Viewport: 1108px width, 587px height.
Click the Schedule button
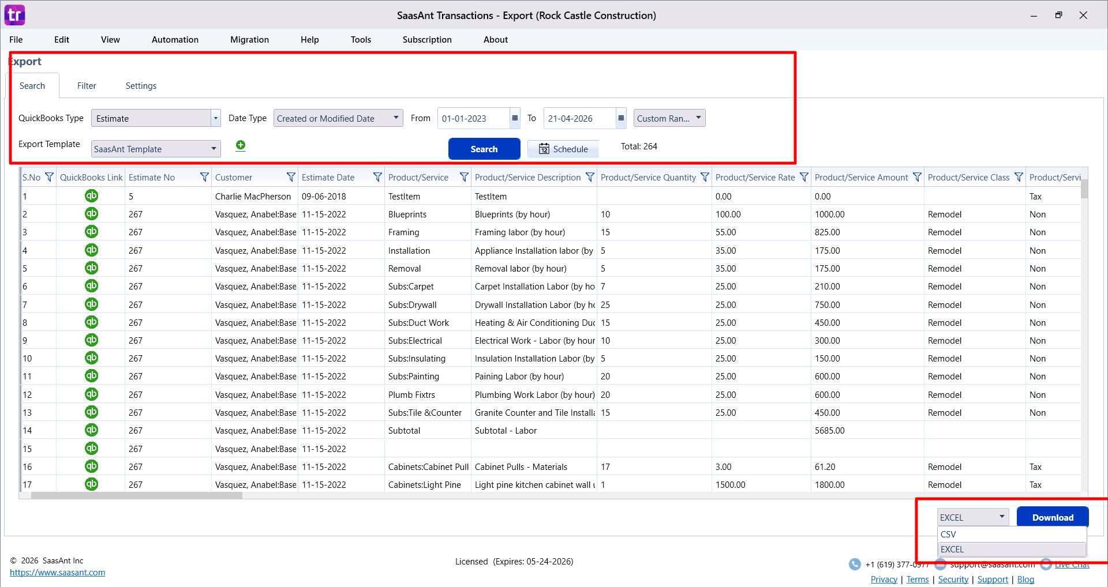coord(563,149)
